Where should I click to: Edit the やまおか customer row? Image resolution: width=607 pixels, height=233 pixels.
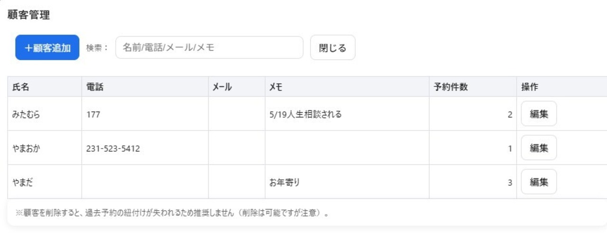click(x=539, y=148)
